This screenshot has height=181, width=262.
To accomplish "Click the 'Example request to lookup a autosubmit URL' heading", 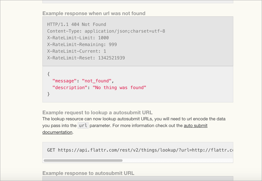I will coord(97,112).
